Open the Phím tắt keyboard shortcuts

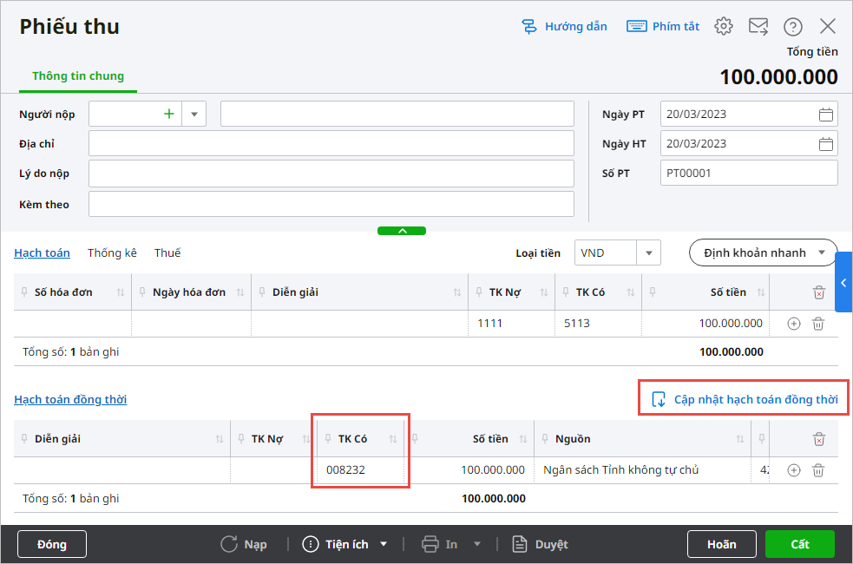[663, 26]
